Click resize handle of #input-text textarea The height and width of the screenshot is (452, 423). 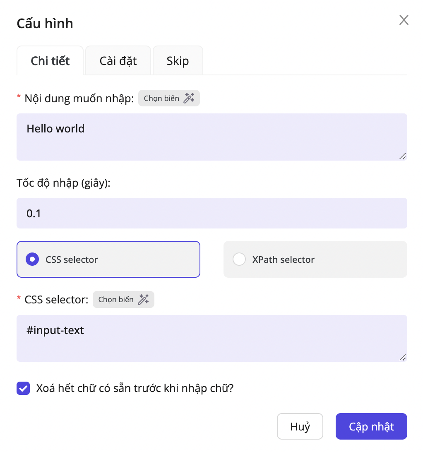(402, 357)
